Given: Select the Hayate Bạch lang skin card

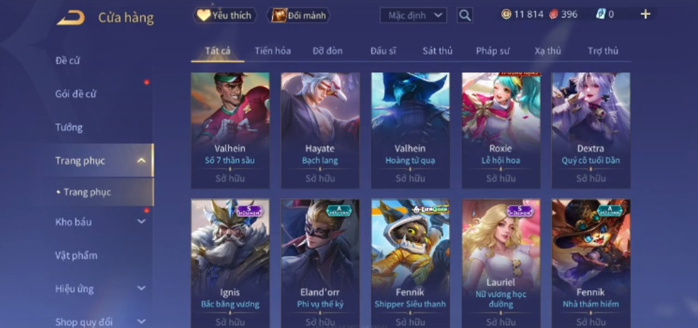Looking at the screenshot, I should pos(320,131).
